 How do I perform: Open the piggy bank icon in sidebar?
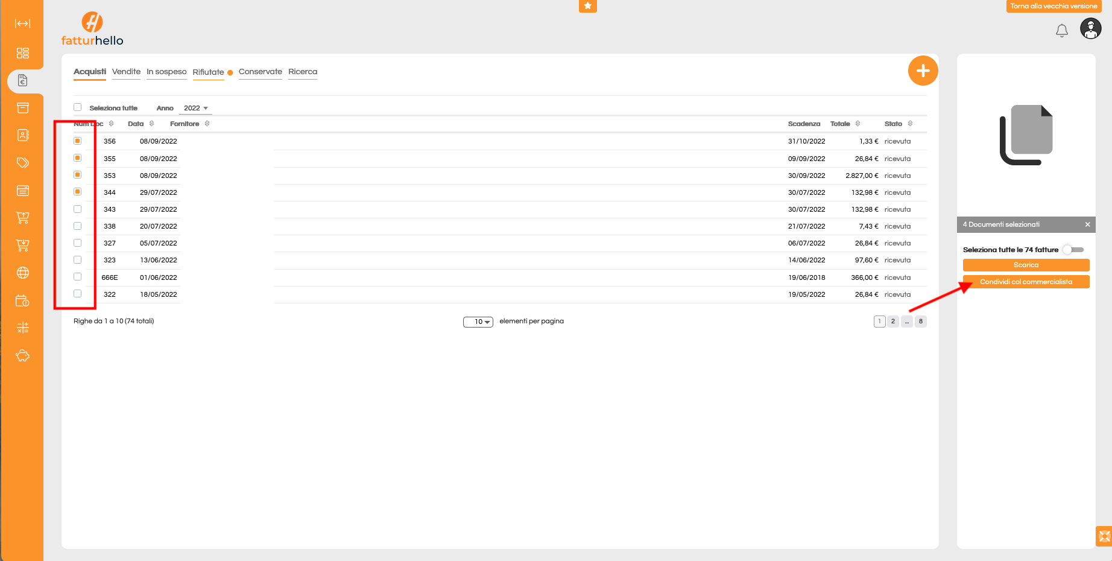22,356
